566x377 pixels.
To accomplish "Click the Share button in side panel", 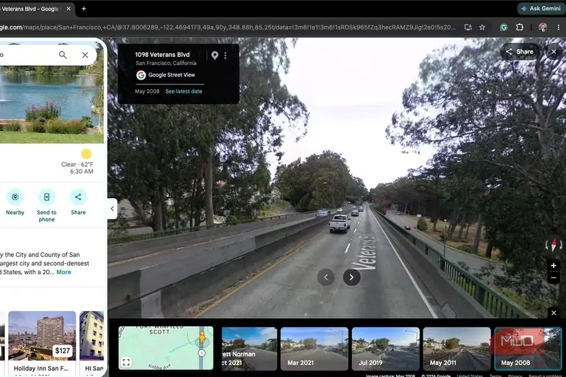I will (x=78, y=202).
